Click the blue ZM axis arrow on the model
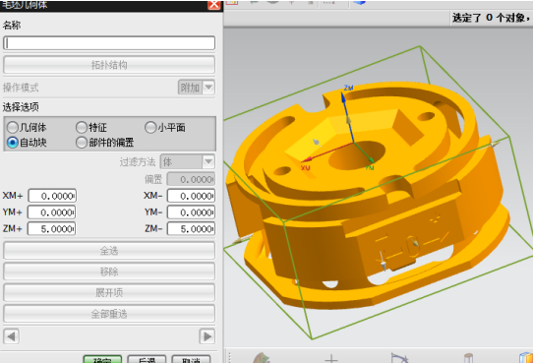This screenshot has height=363, width=534. coord(344,97)
